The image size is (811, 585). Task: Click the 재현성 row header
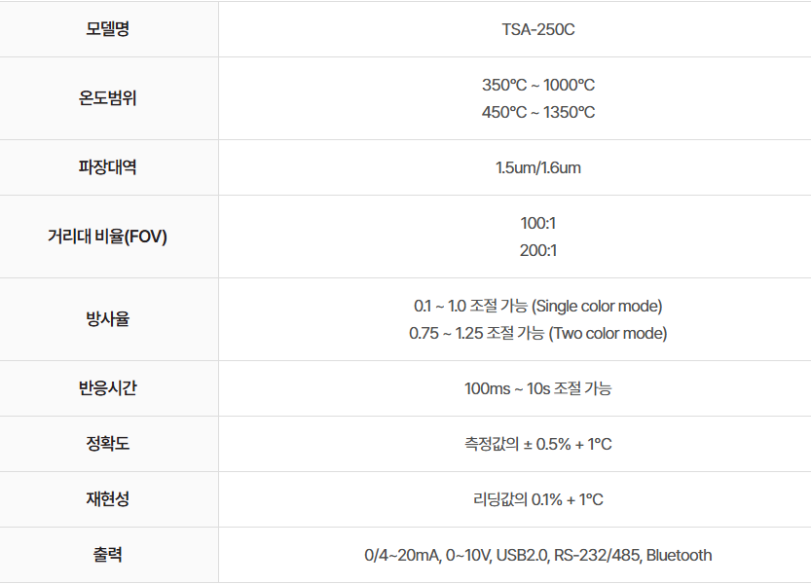tap(108, 499)
